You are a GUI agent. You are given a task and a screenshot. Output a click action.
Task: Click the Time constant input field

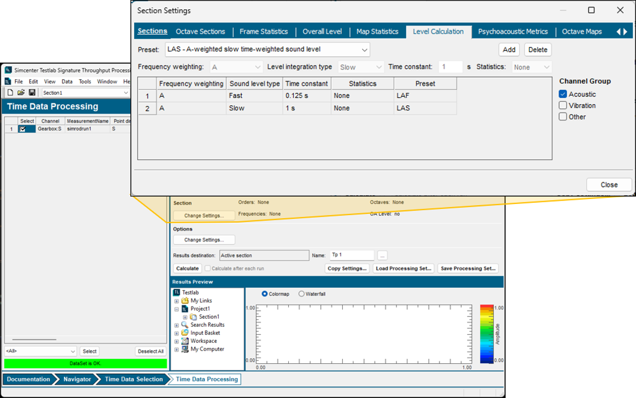(x=451, y=67)
